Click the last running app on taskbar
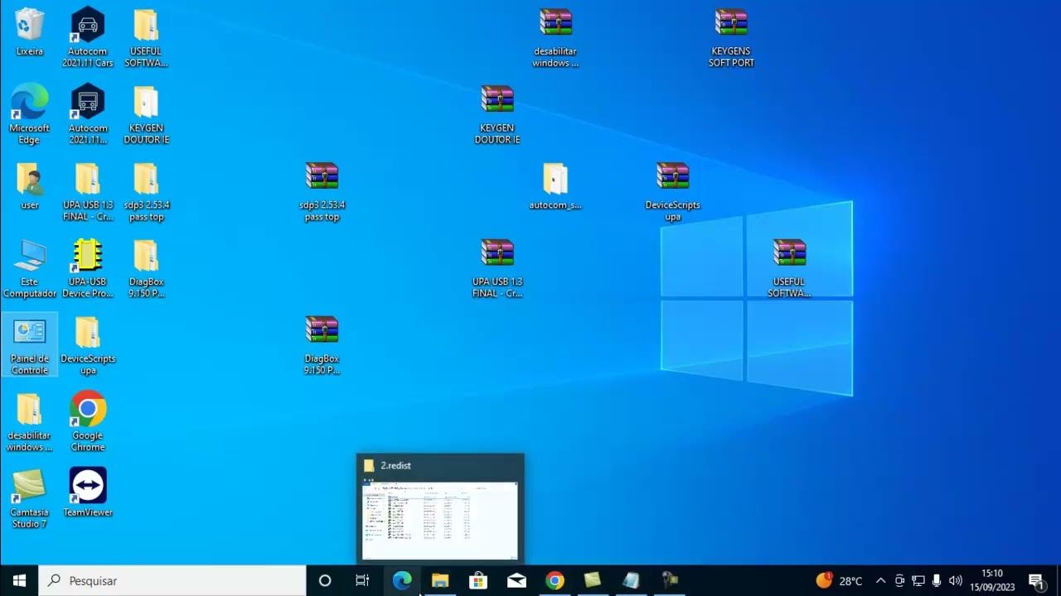The image size is (1061, 596). coord(669,580)
